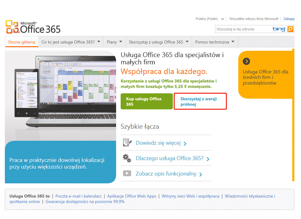Open Wszystkie witryny firmy Microsoft link

(x=253, y=19)
